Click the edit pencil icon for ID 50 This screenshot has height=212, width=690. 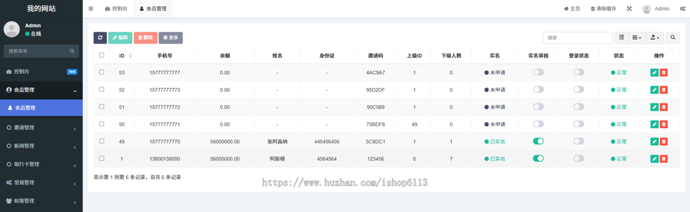pos(654,124)
